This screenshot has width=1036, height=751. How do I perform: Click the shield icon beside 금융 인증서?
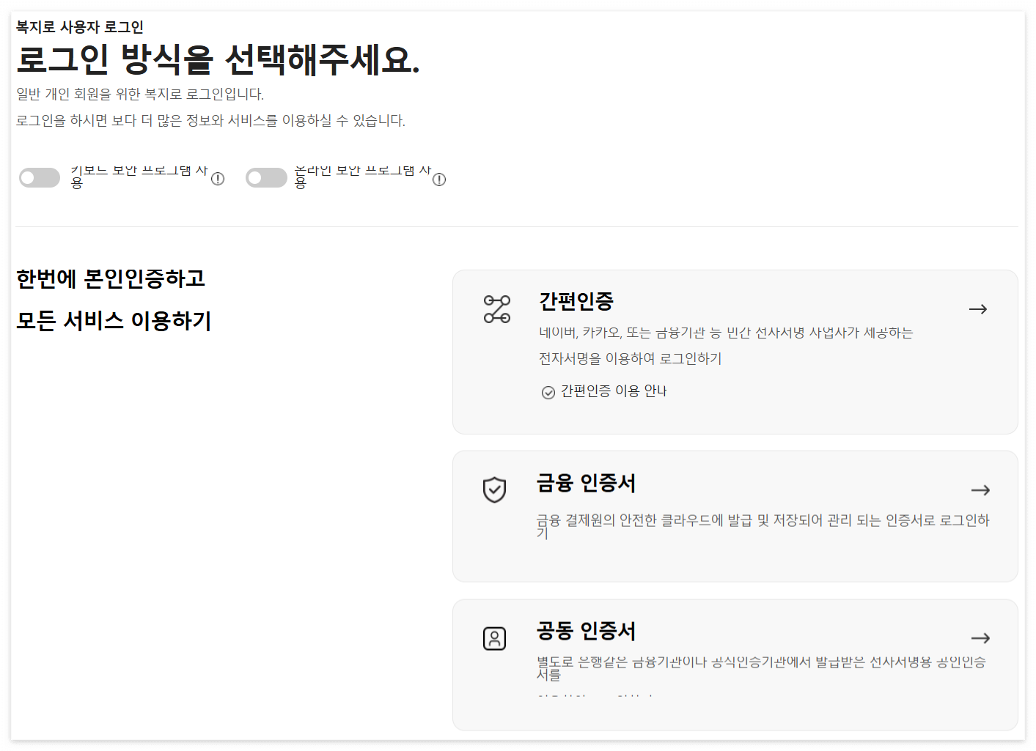point(494,490)
